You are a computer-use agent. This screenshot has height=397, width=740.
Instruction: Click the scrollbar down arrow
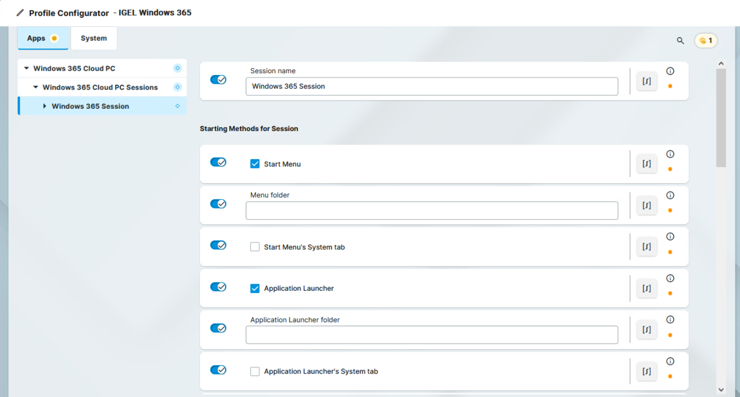(x=721, y=389)
